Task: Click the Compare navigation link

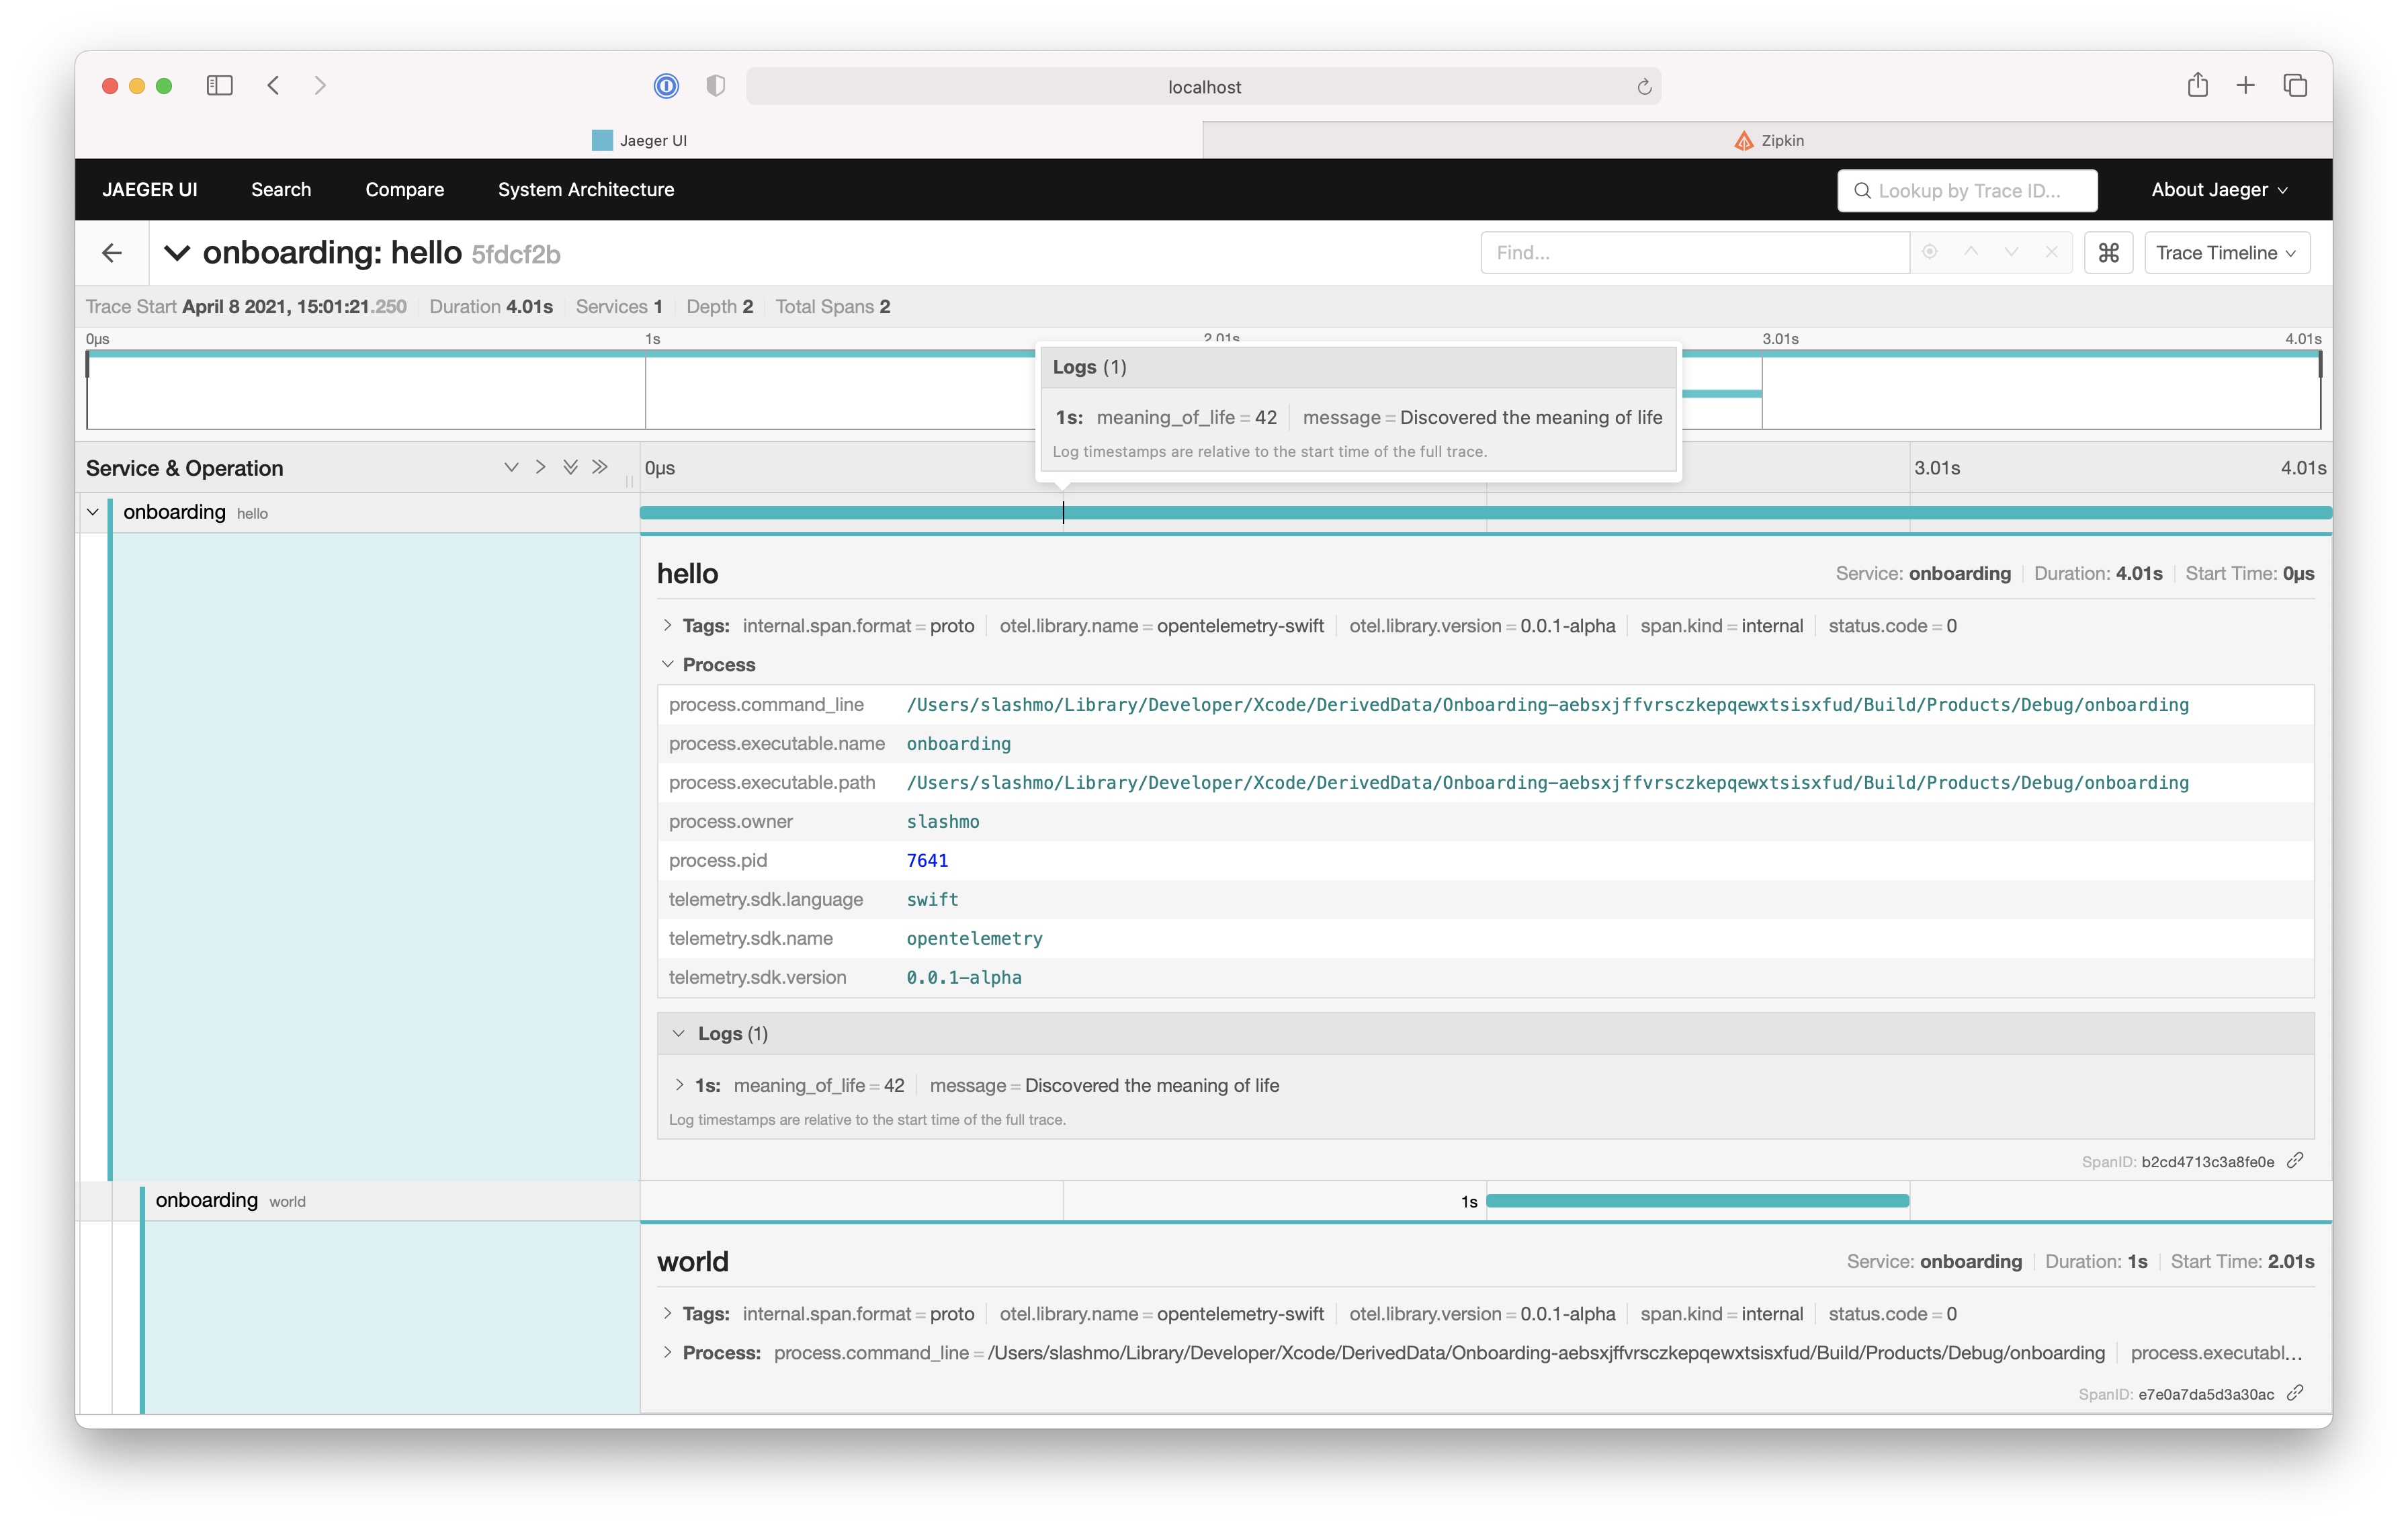Action: 404,190
